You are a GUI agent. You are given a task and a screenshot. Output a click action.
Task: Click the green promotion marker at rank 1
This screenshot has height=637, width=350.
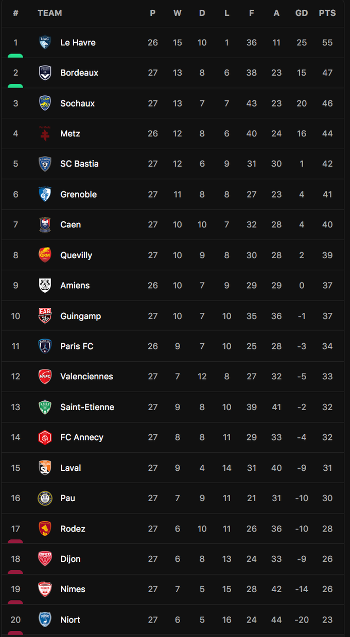15,56
